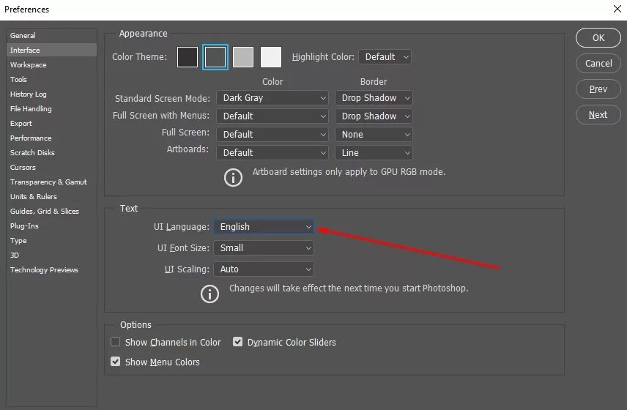Click the info icon beside restart notice
The image size is (627, 410).
(209, 294)
